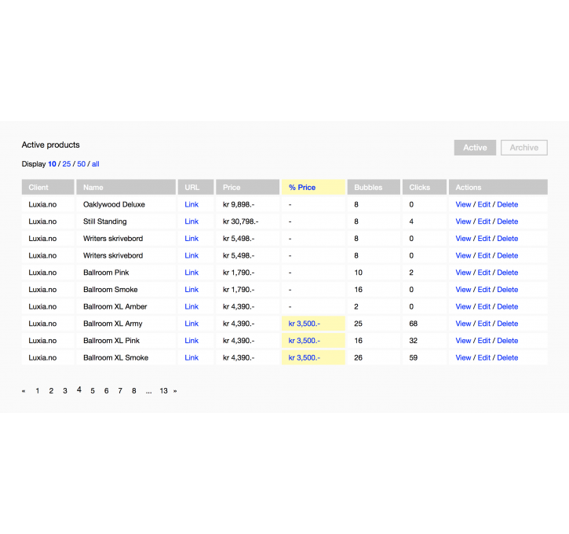Image resolution: width=569 pixels, height=534 pixels.
Task: Go to page 5
Action: [93, 390]
